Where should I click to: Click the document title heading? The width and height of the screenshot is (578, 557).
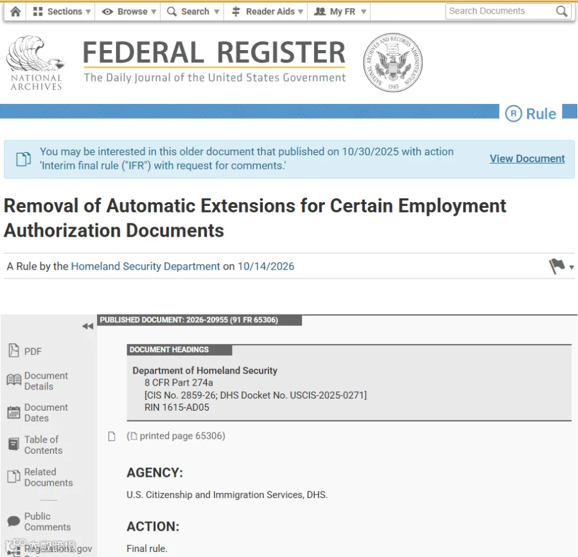pyautogui.click(x=255, y=218)
